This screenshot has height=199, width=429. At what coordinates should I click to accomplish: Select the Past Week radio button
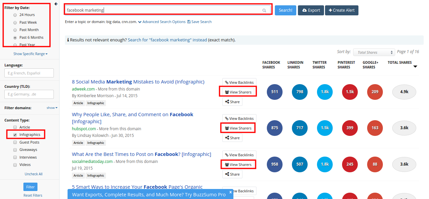[x=15, y=23]
